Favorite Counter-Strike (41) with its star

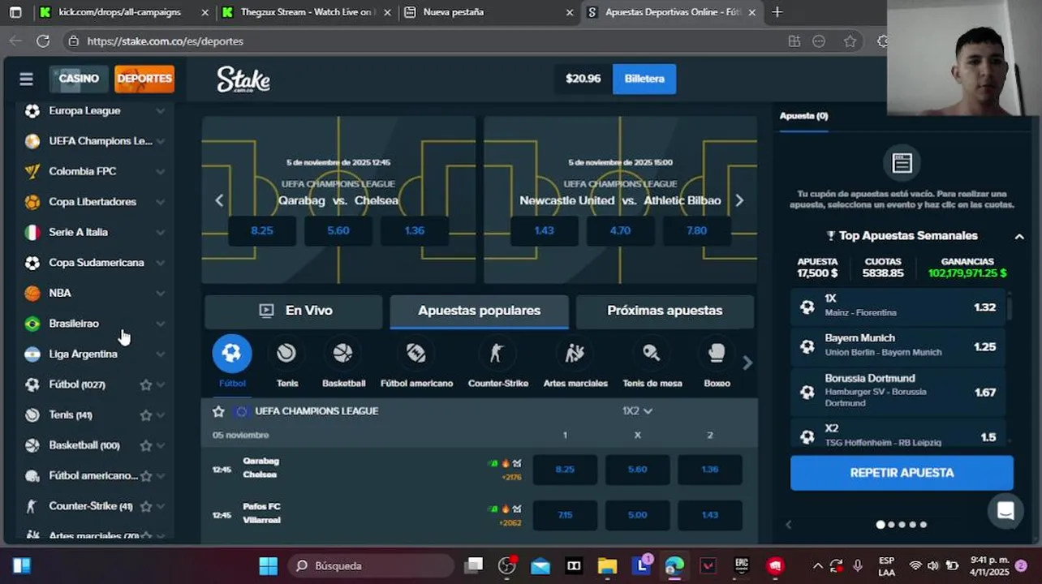[146, 506]
